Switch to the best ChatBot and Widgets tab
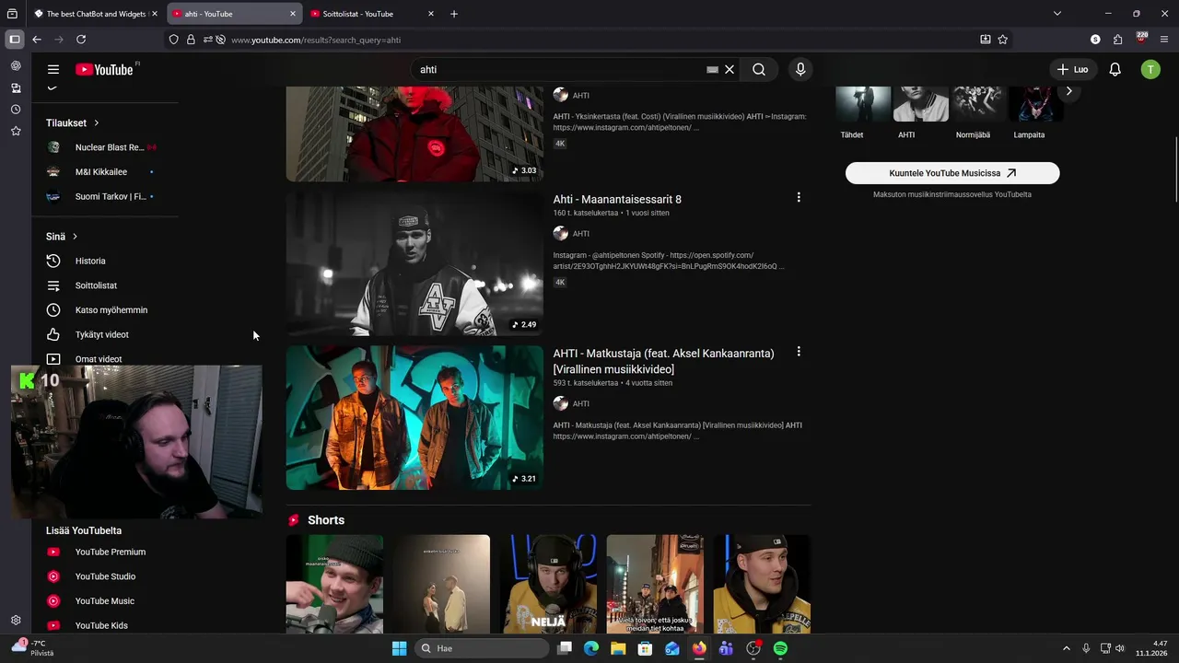Viewport: 1179px width, 663px height. pyautogui.click(x=96, y=14)
